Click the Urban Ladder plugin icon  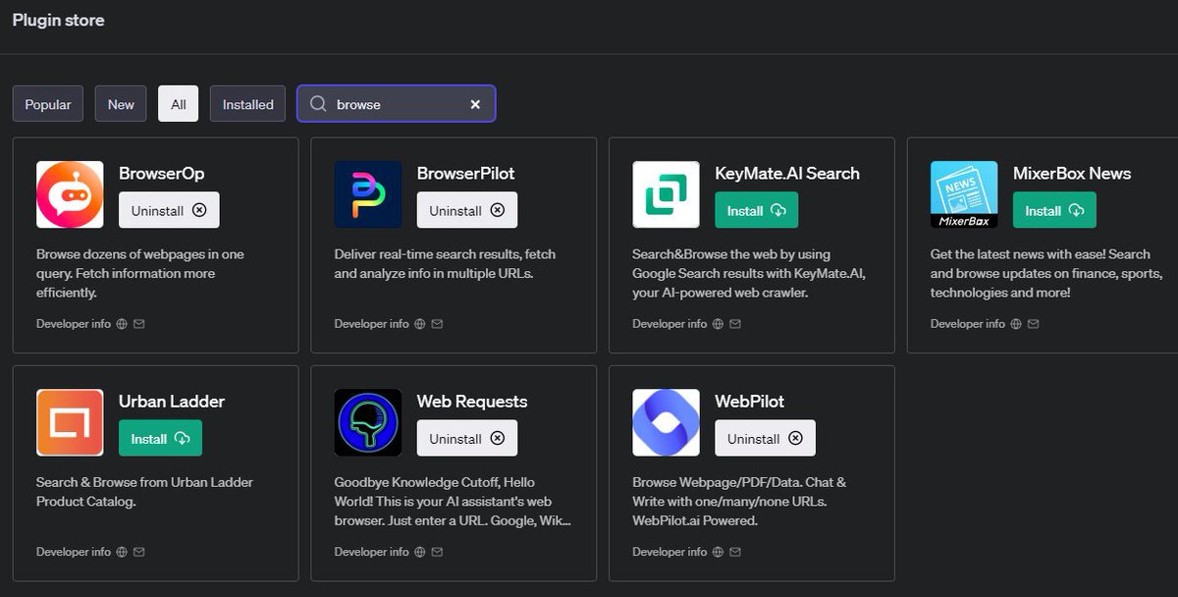(69, 421)
